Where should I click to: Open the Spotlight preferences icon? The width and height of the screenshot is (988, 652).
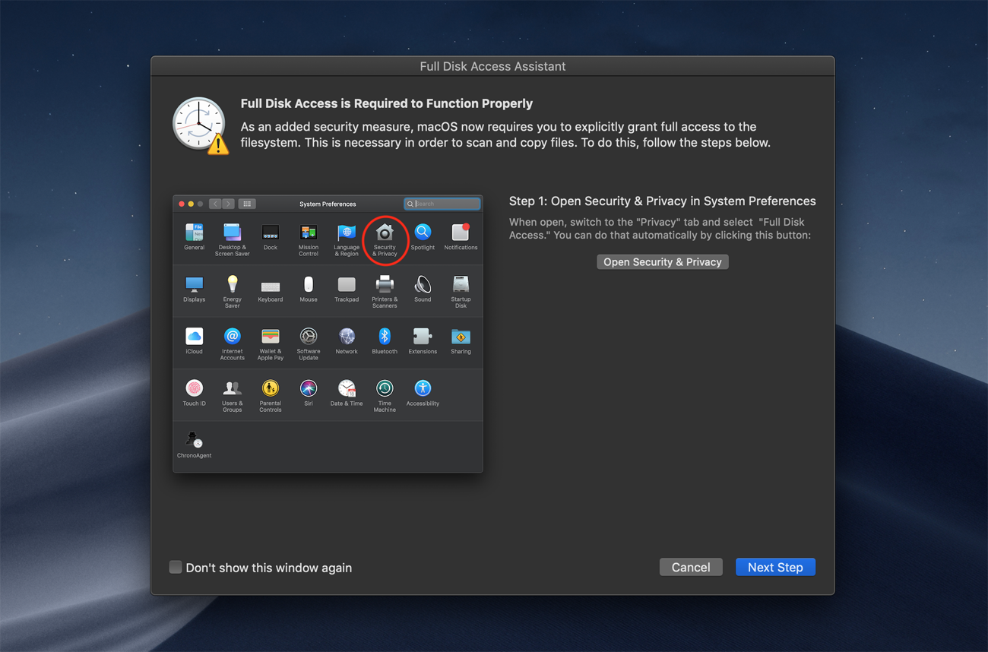point(423,232)
